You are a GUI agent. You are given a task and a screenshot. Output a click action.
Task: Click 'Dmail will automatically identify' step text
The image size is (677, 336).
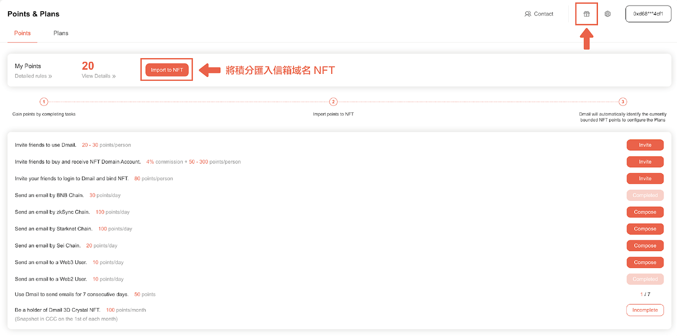pyautogui.click(x=623, y=117)
